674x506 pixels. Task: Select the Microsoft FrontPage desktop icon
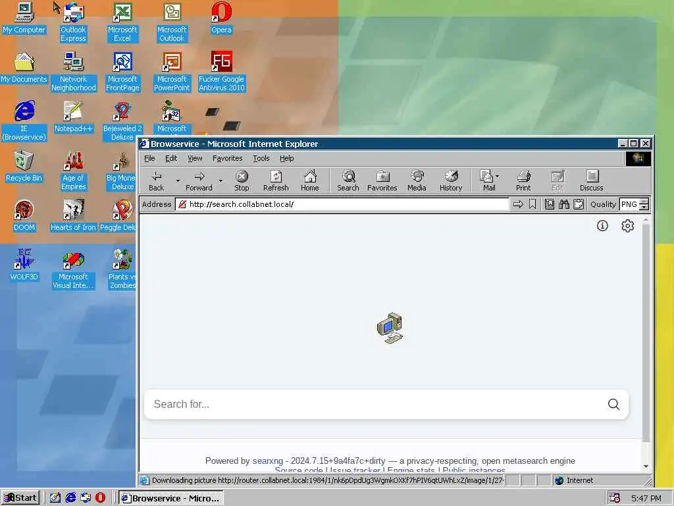click(x=122, y=72)
